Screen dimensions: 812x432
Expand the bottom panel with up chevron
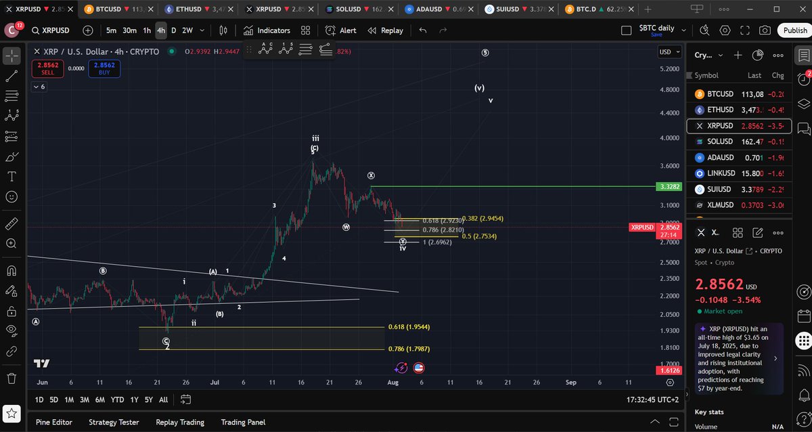pos(654,422)
